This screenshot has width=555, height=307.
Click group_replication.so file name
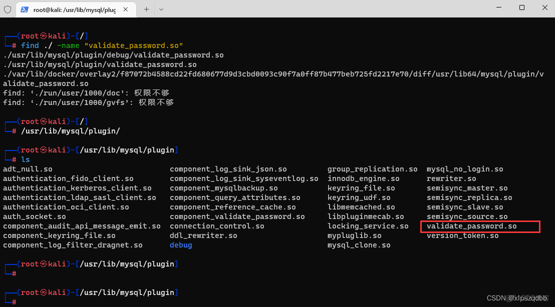tap(372, 169)
